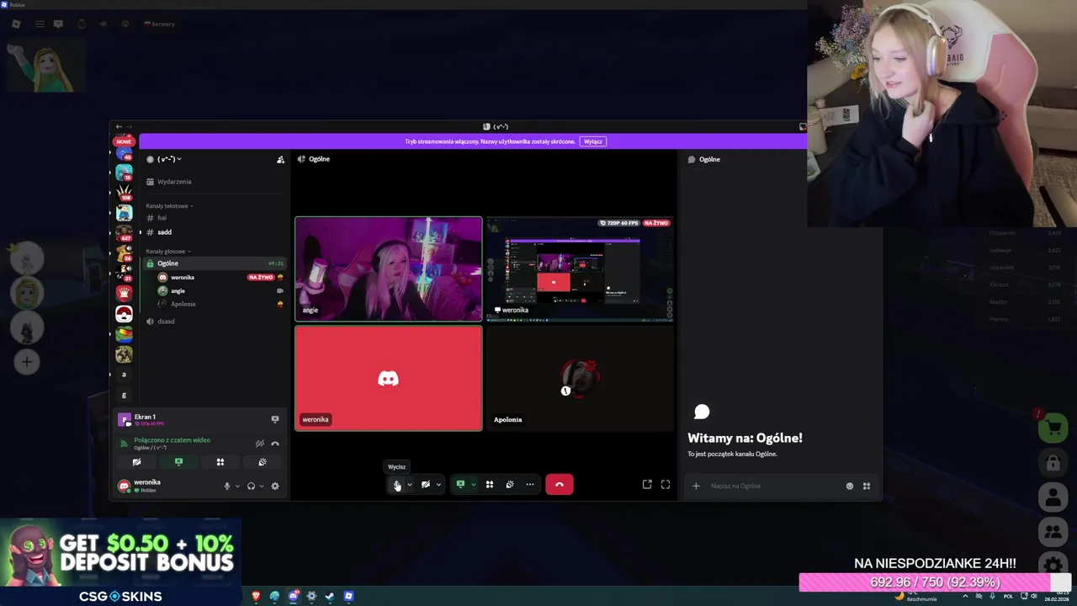Image resolution: width=1077 pixels, height=606 pixels.
Task: Open server icon with 627 badge
Action: [124, 233]
